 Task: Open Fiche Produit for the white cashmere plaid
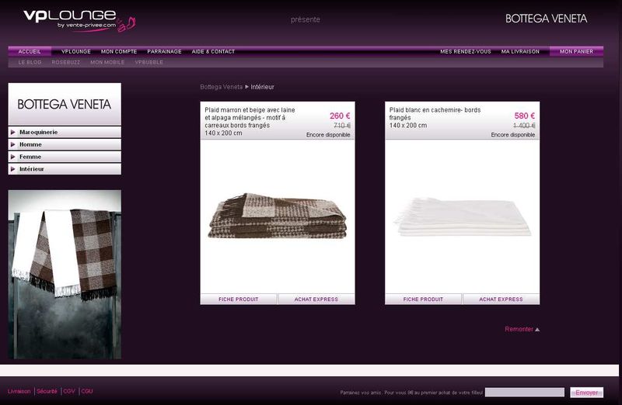(x=423, y=299)
